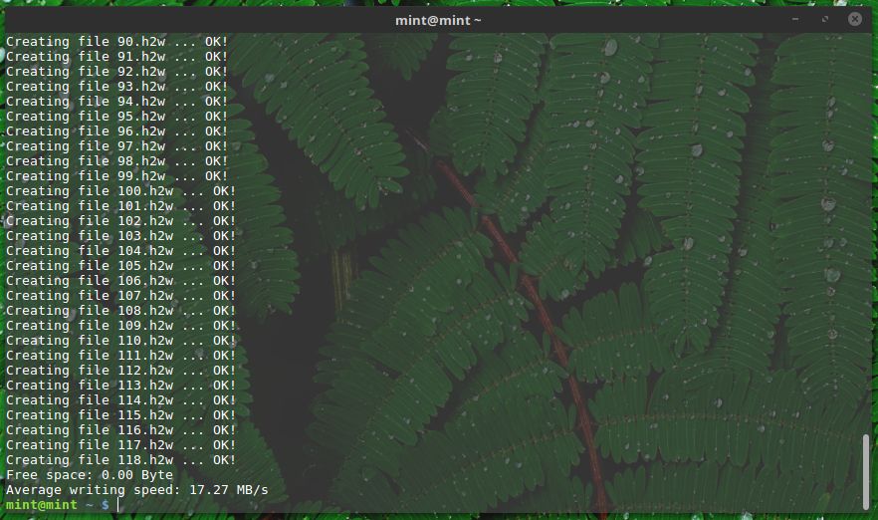Screen dimensions: 878x520
Task: Click the 'Creating file 103.h2w' line
Action: [121, 236]
